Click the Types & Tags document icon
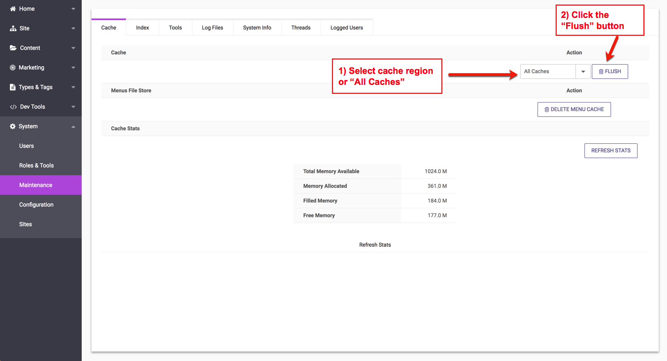This screenshot has height=361, width=667. (x=13, y=87)
